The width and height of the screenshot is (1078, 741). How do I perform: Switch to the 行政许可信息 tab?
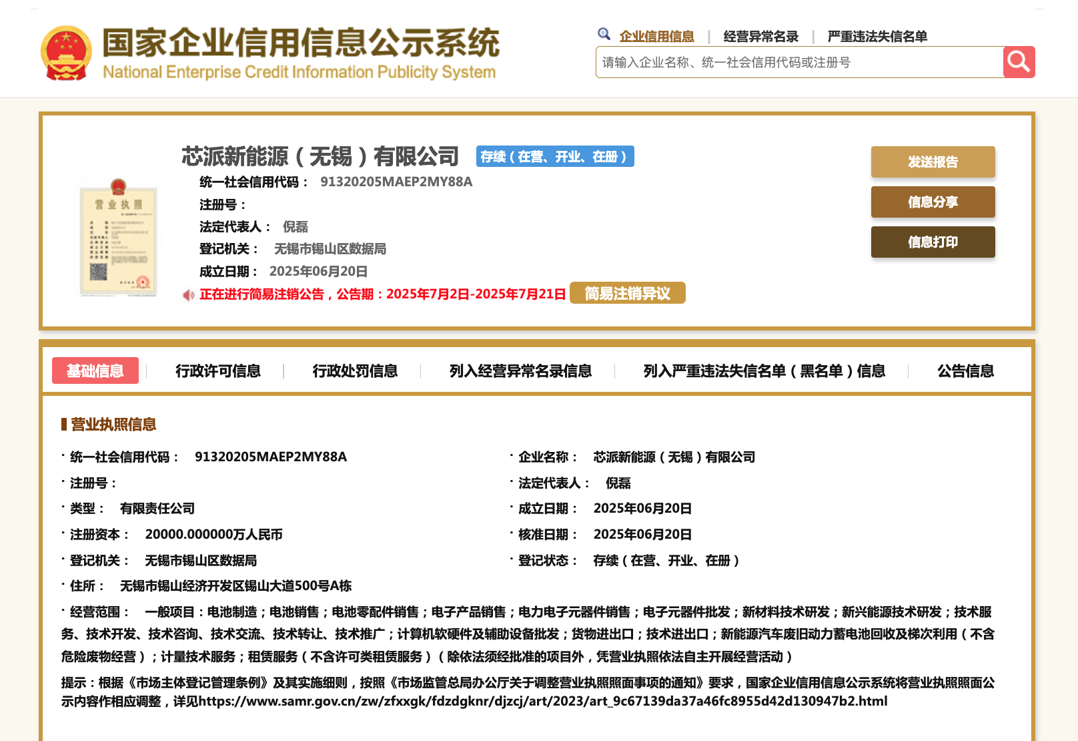217,370
